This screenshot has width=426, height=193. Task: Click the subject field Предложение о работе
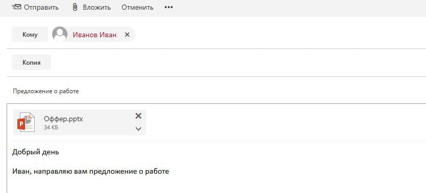(45, 91)
